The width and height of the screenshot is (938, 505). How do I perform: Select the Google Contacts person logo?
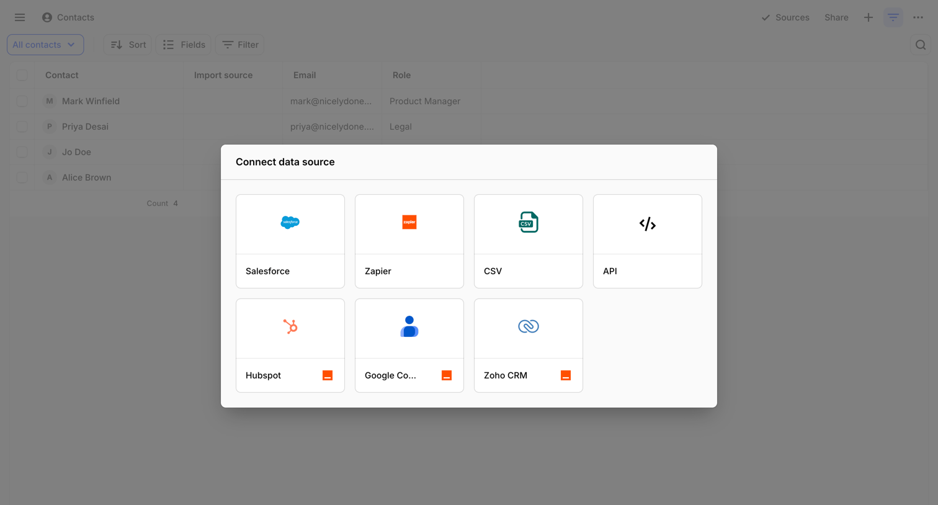(409, 326)
